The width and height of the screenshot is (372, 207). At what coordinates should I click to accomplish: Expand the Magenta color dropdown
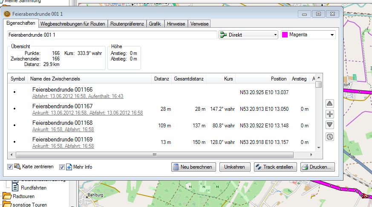(308, 35)
